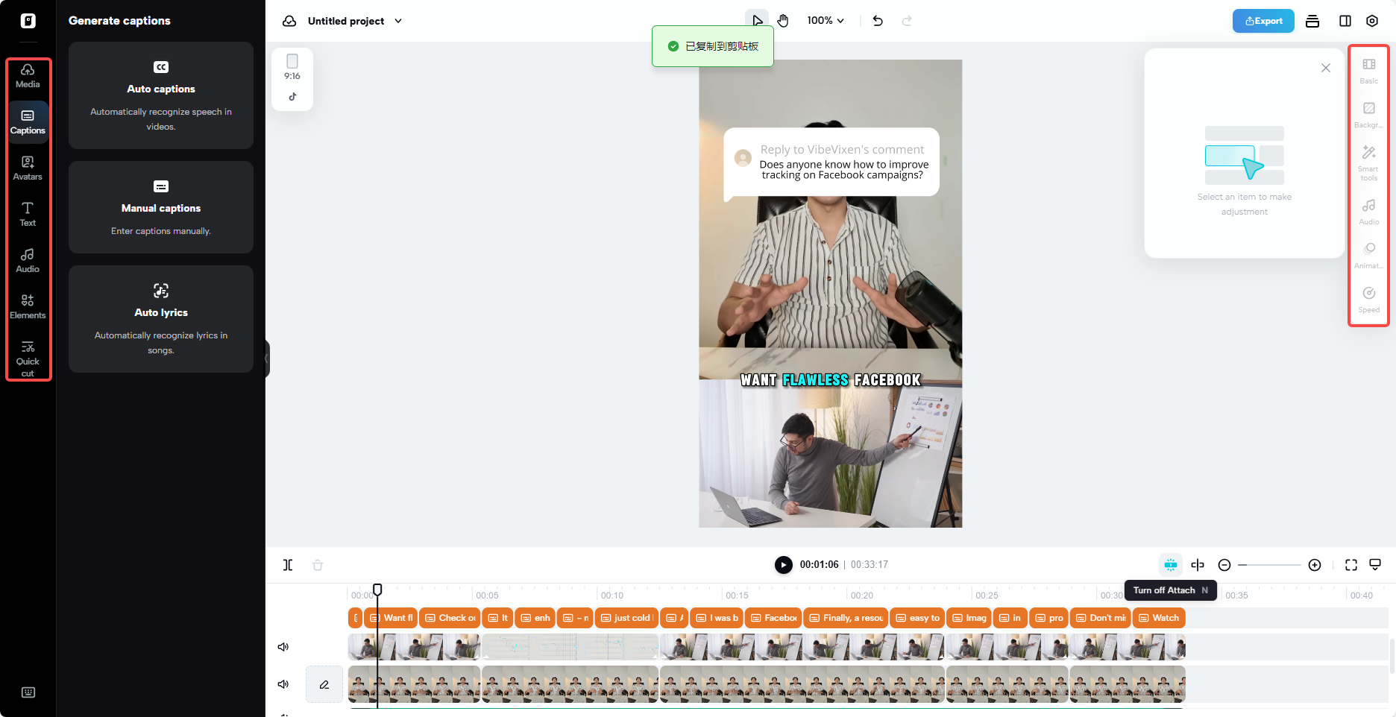Open the Basic panel on the right
The image size is (1396, 717).
click(x=1368, y=71)
